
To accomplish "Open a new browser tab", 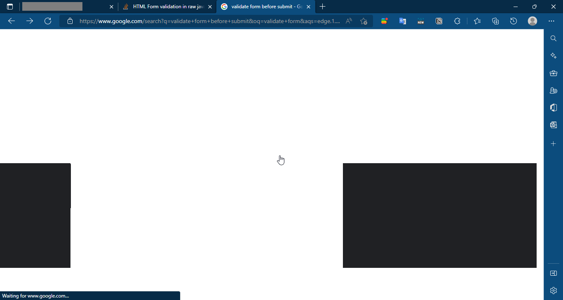I will [323, 7].
